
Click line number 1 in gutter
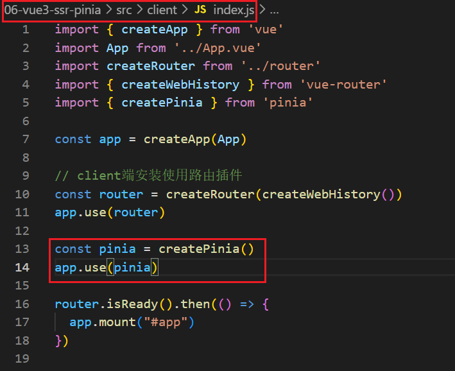point(26,30)
